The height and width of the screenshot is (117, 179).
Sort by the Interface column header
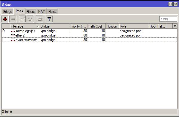point(25,26)
